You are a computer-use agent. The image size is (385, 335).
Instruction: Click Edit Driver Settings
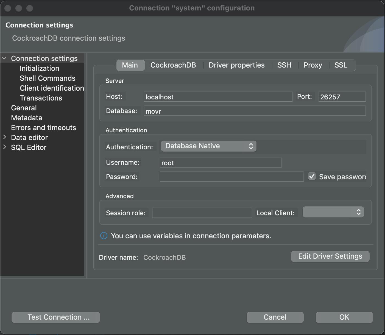pyautogui.click(x=330, y=256)
